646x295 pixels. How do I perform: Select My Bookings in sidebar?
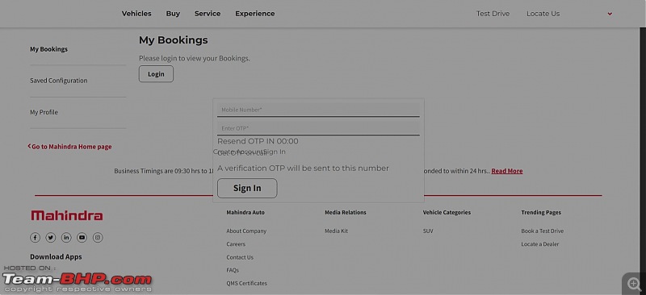tap(48, 49)
